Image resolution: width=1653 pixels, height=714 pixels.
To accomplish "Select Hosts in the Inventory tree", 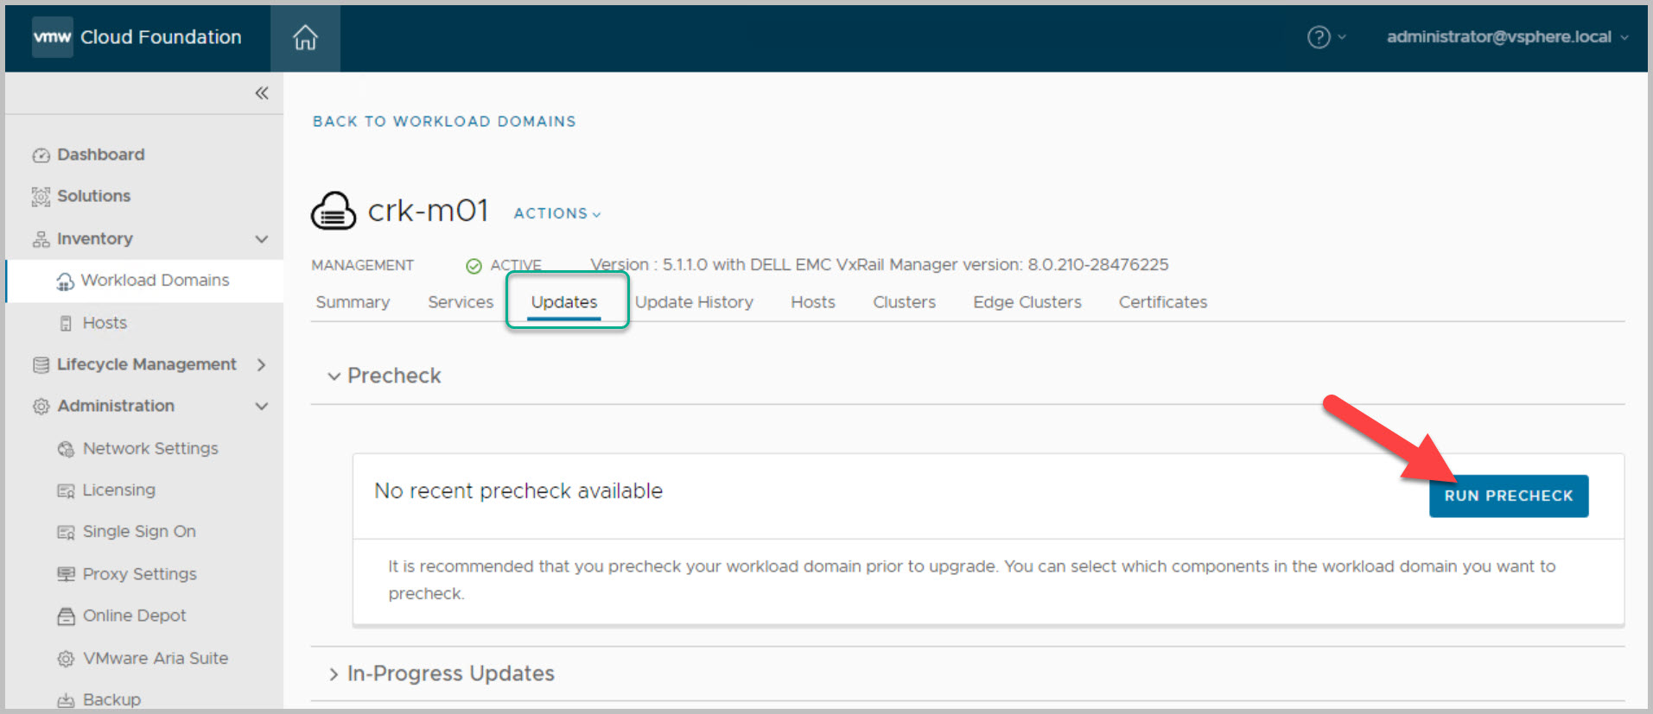I will click(105, 323).
